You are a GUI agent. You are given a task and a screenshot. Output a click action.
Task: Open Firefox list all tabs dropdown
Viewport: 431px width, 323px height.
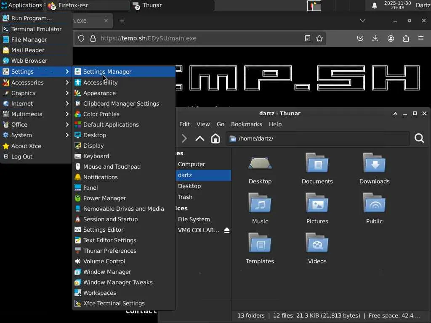(x=362, y=21)
